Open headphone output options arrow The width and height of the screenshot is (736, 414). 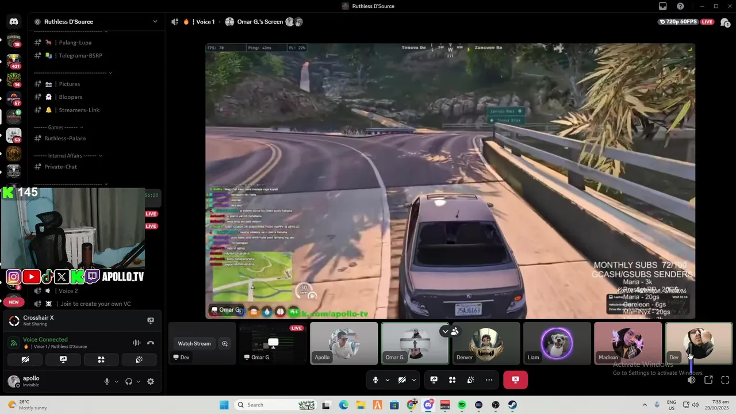point(139,381)
